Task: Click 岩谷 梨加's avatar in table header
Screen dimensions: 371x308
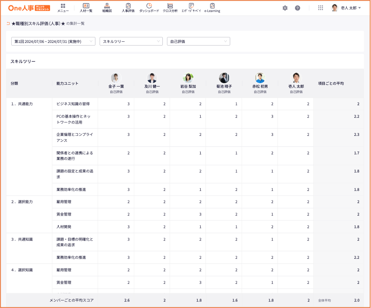Action: pos(188,78)
